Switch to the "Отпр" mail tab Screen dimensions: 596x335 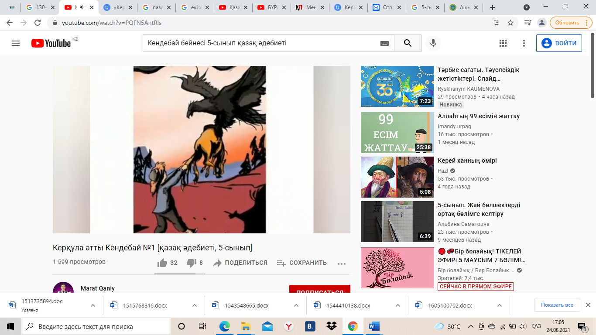(387, 7)
